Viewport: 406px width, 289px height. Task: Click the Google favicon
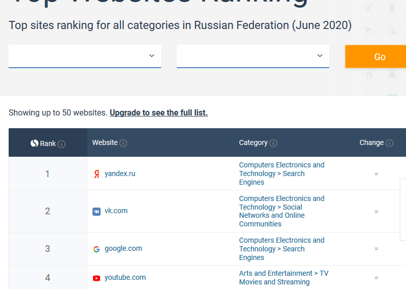[97, 249]
